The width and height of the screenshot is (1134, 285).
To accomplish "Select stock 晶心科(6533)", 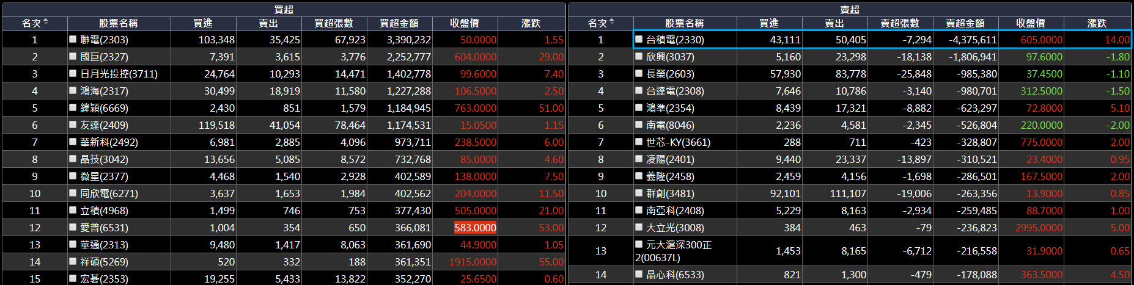I will [x=676, y=275].
